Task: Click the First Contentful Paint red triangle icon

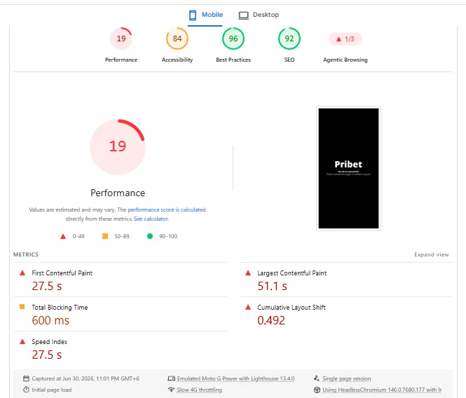Action: click(22, 273)
